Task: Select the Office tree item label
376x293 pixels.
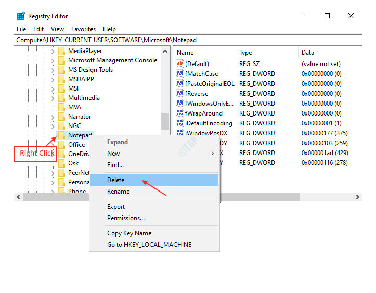Action: tap(76, 145)
